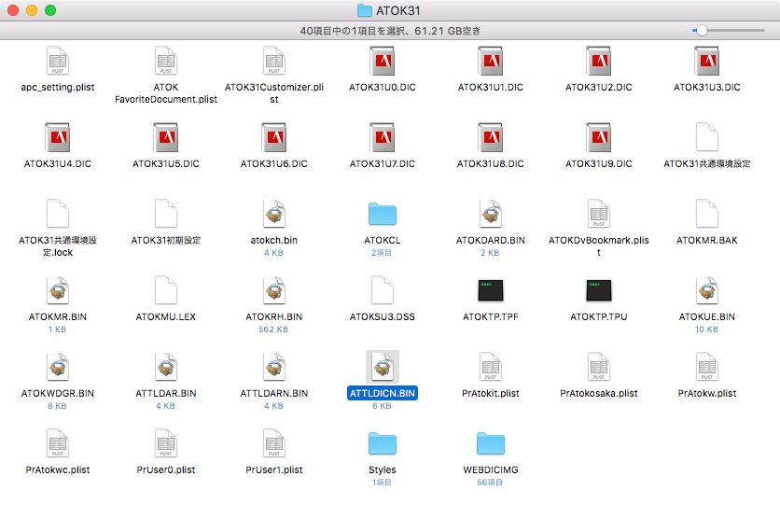Select the apc_setting.plist file icon
This screenshot has width=780, height=518.
point(57,61)
